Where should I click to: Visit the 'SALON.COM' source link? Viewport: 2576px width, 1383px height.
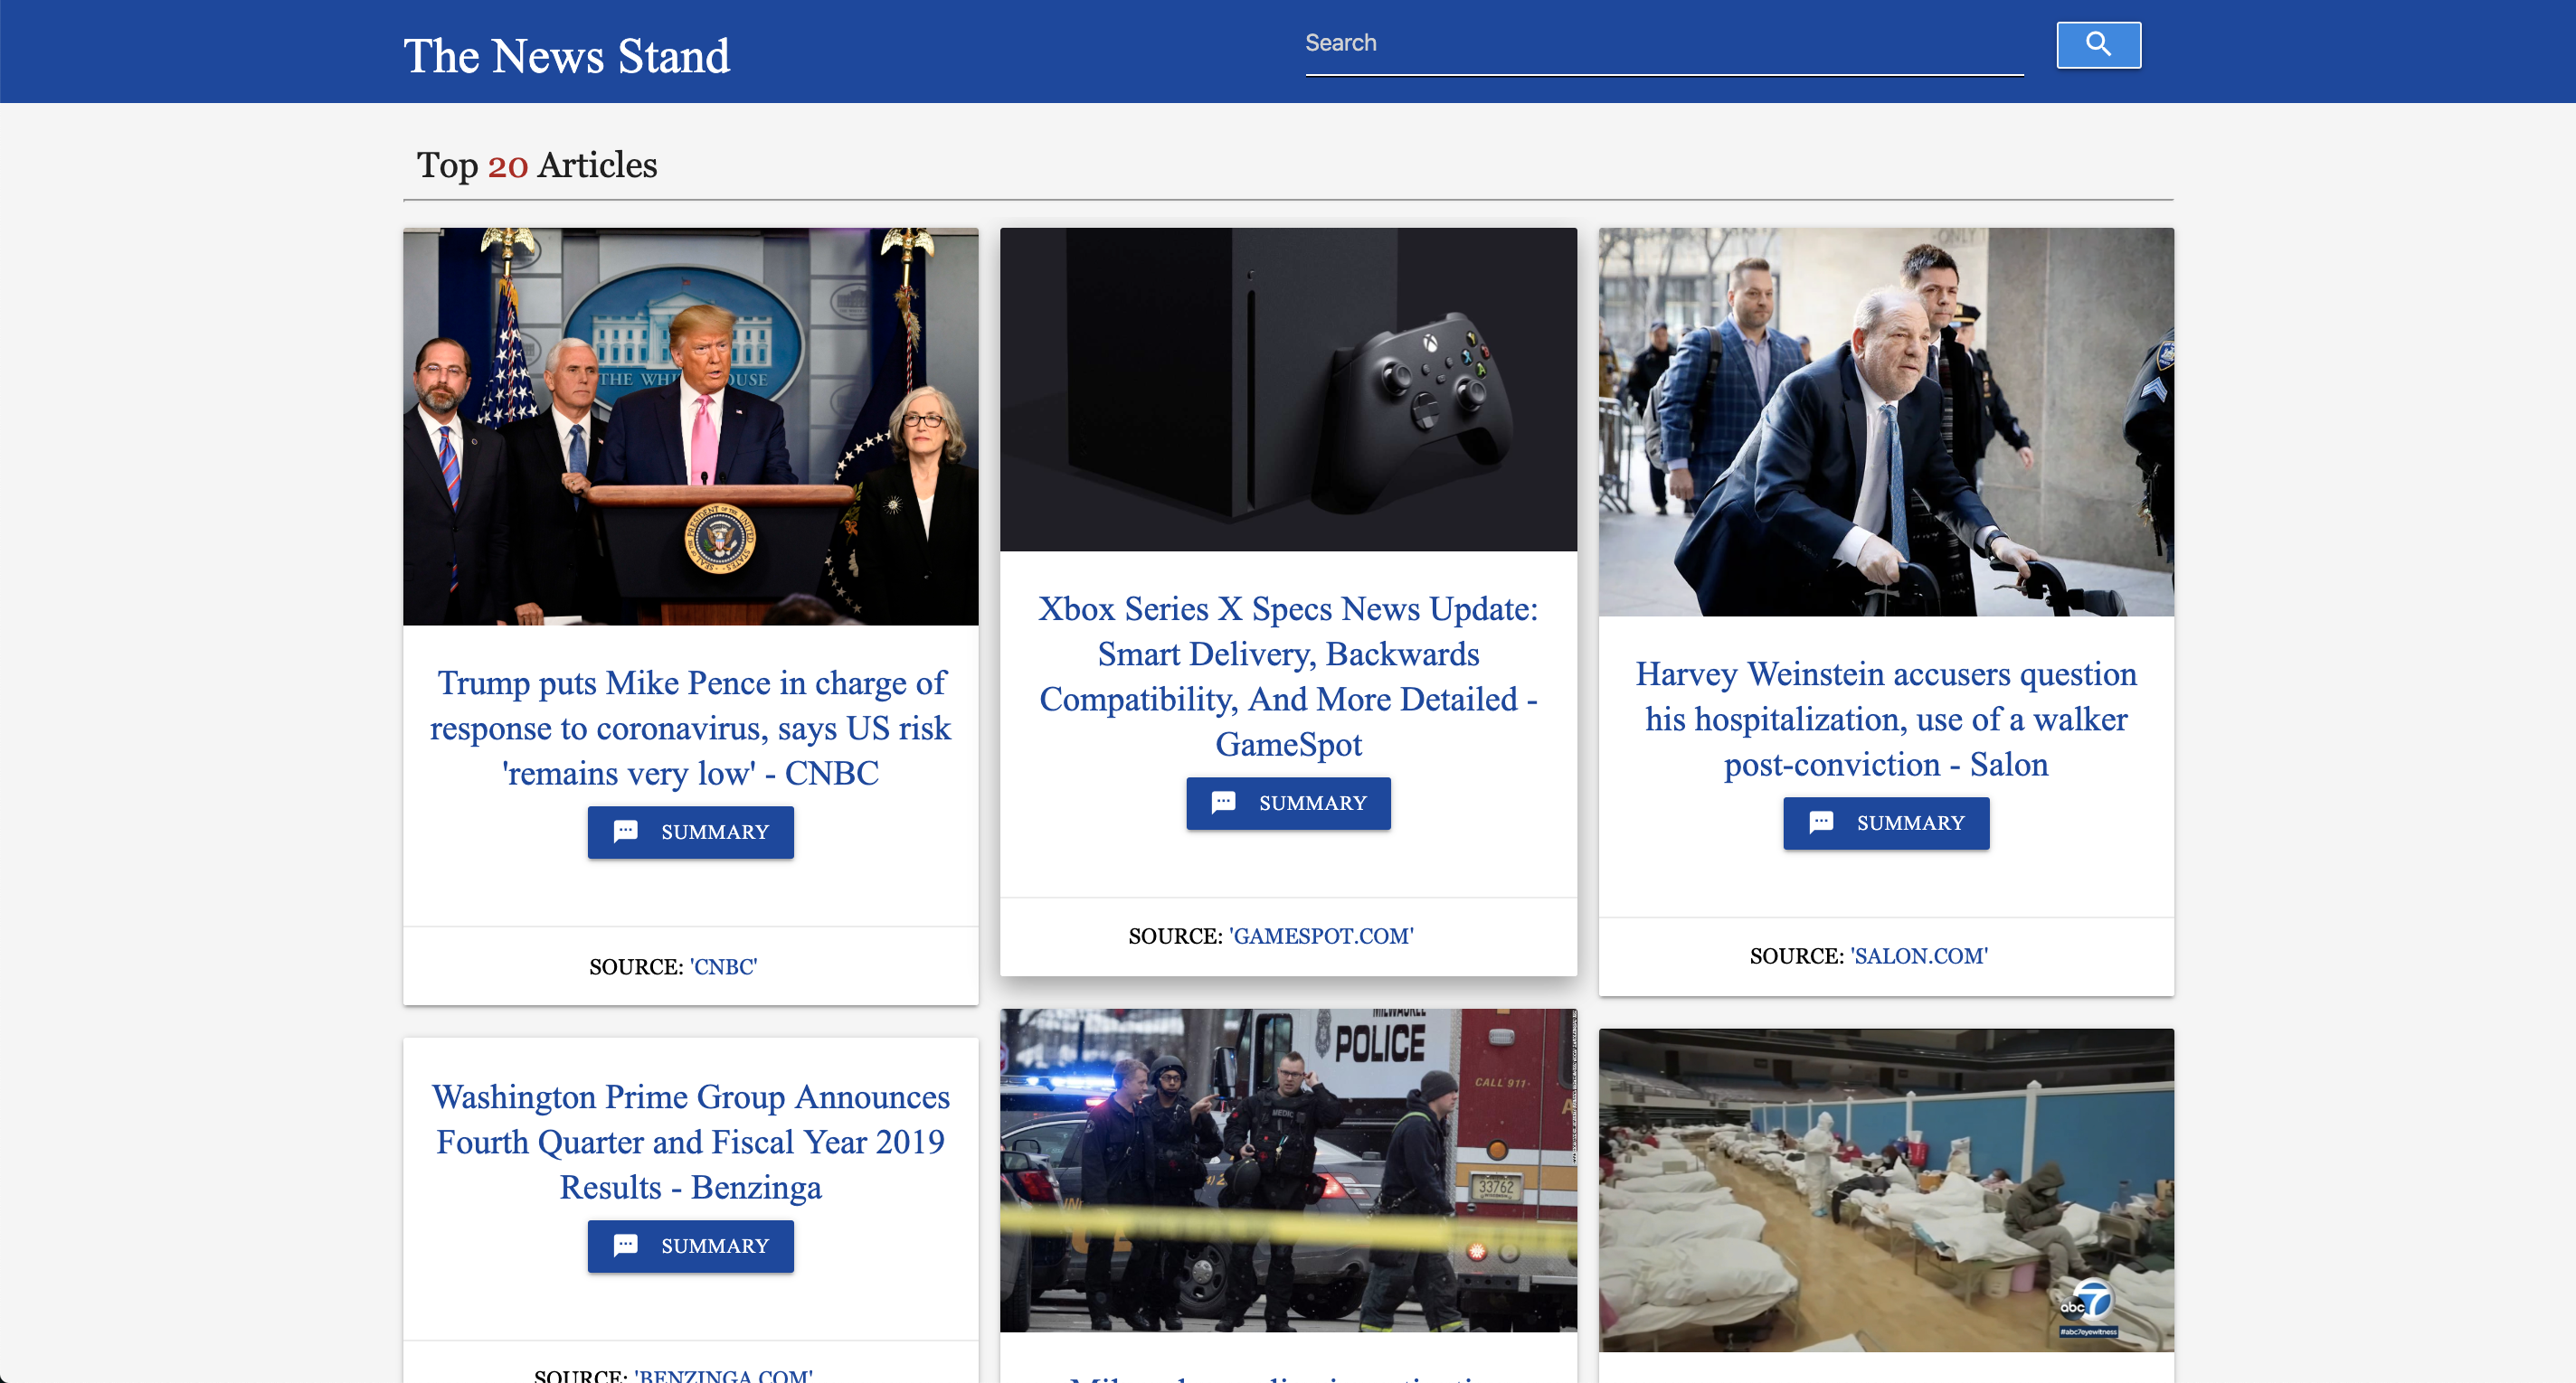pyautogui.click(x=1918, y=956)
